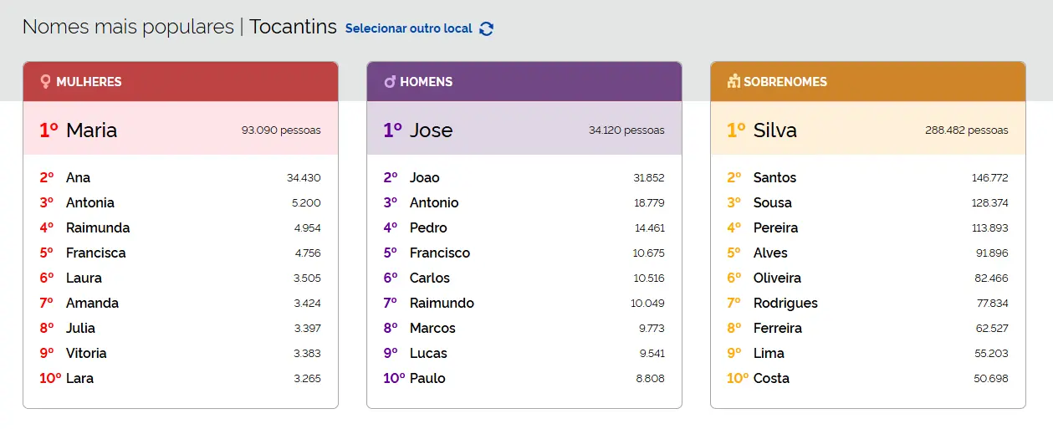Select Paulo at tenth place

(427, 378)
